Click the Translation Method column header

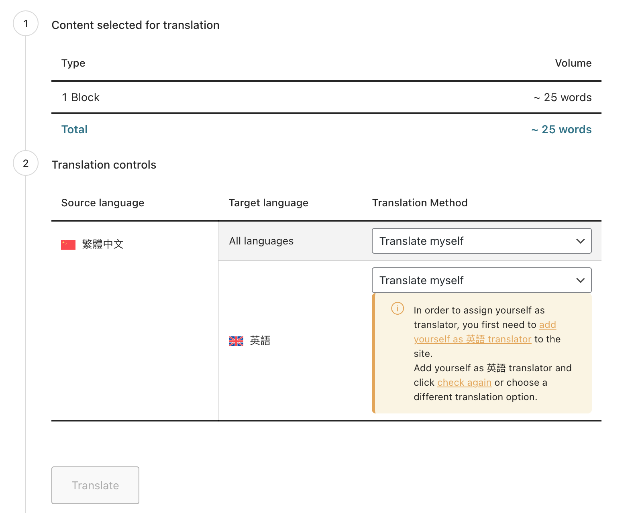[x=420, y=203]
